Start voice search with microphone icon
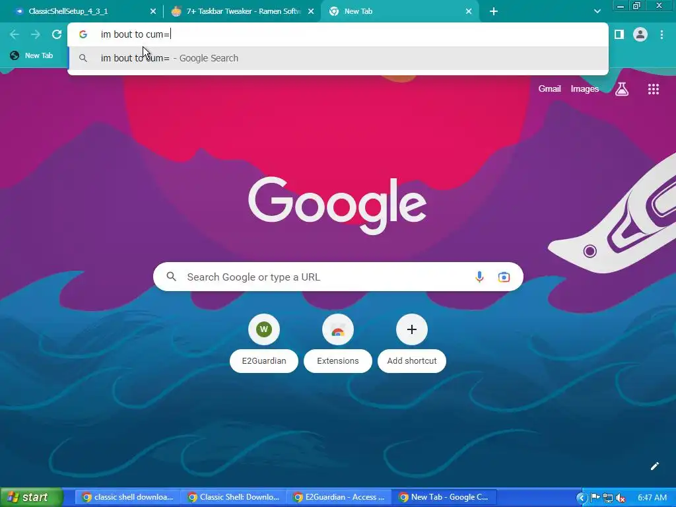Screen dimensions: 676x507 (x=479, y=277)
